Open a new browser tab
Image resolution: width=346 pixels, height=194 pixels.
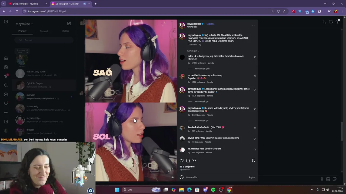coord(95,4)
